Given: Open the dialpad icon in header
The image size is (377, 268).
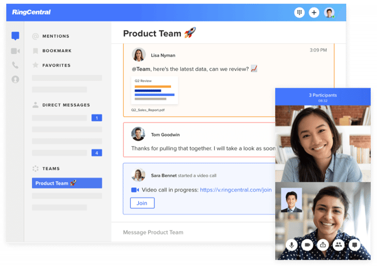Looking at the screenshot, I should pos(299,13).
